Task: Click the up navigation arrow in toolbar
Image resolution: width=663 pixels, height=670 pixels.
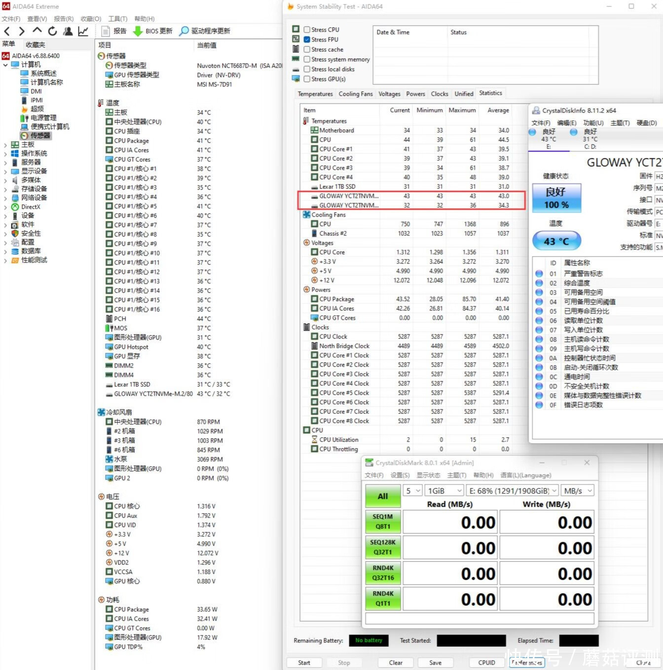Action: click(x=37, y=31)
